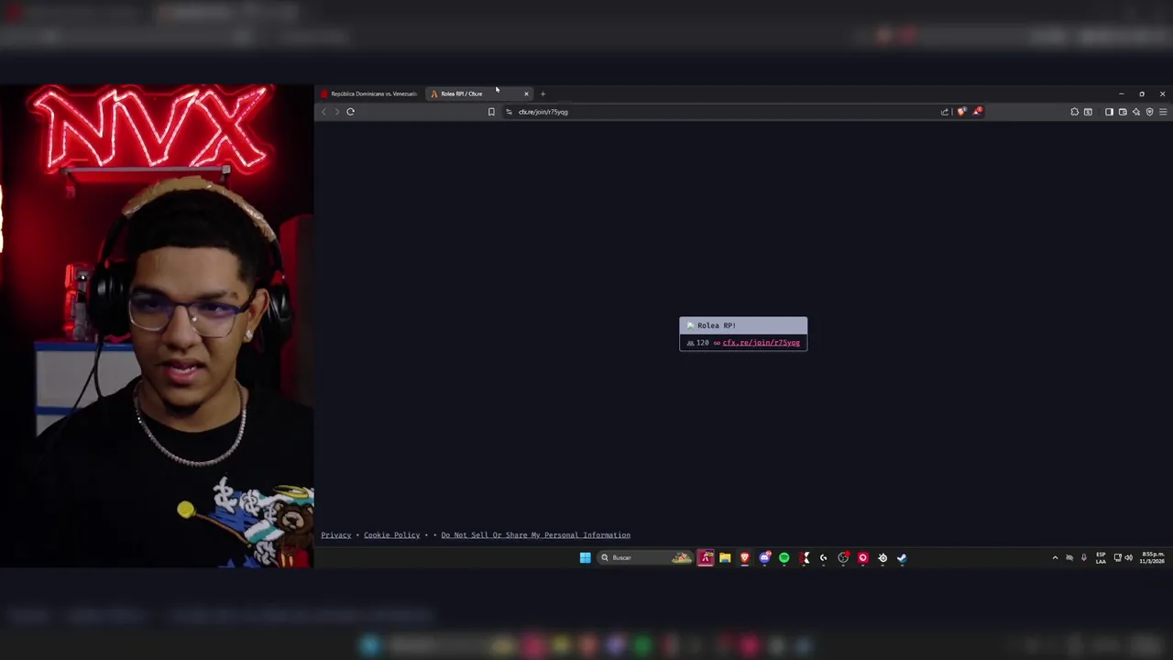Click the Rolea RP! server title
1173x660 pixels.
[717, 325]
